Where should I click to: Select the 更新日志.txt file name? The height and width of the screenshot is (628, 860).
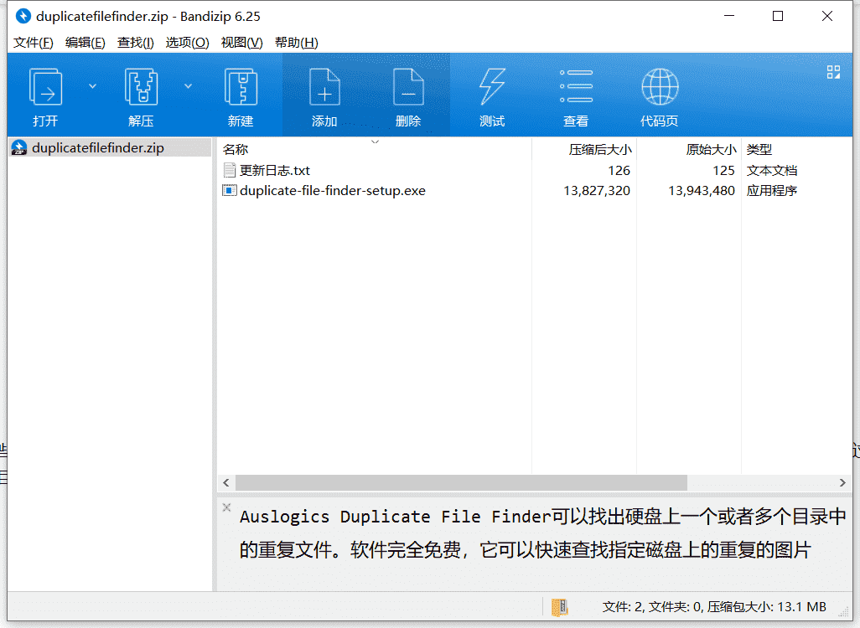pyautogui.click(x=275, y=171)
